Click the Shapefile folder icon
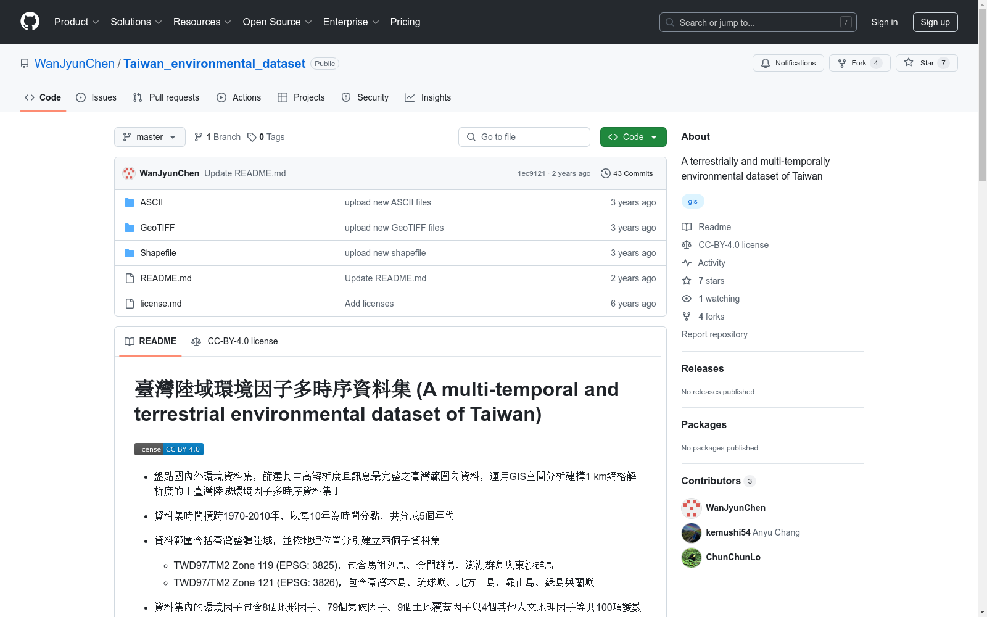The height and width of the screenshot is (617, 987). (x=130, y=253)
